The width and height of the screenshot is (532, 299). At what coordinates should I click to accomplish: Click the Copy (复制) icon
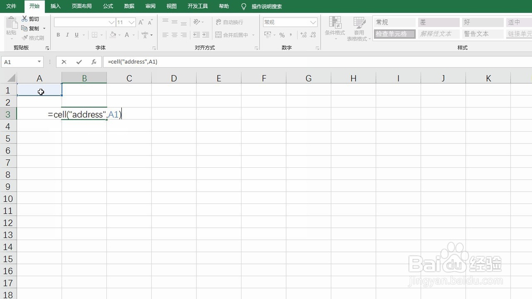[24, 28]
